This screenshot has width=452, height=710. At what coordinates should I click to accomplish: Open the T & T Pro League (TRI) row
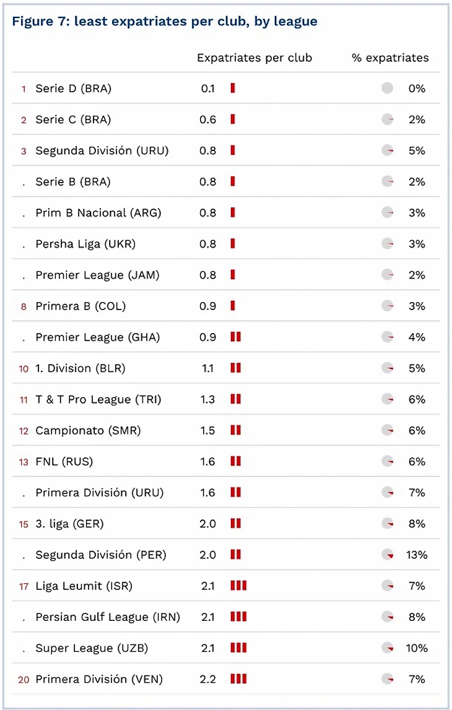[x=98, y=399]
